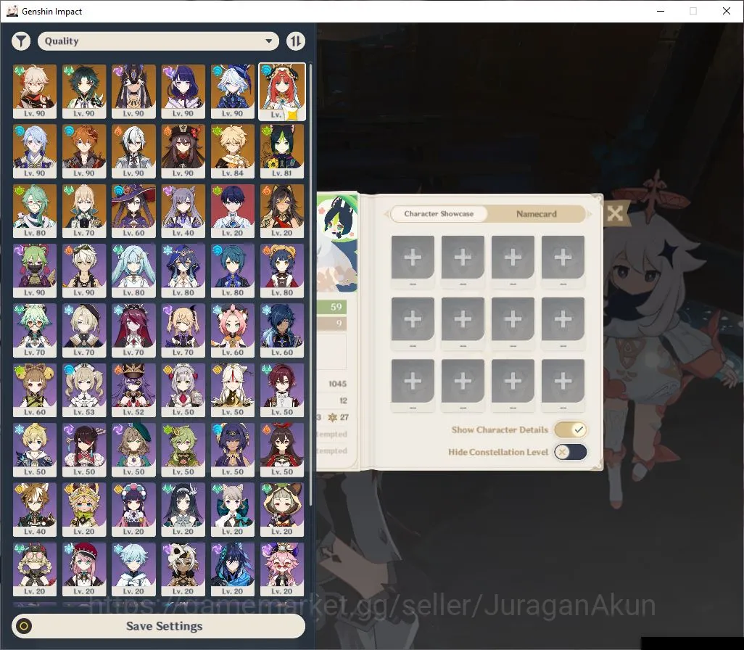Choose Yaoyao Lv. 60 portrait
The height and width of the screenshot is (650, 744).
click(x=35, y=390)
